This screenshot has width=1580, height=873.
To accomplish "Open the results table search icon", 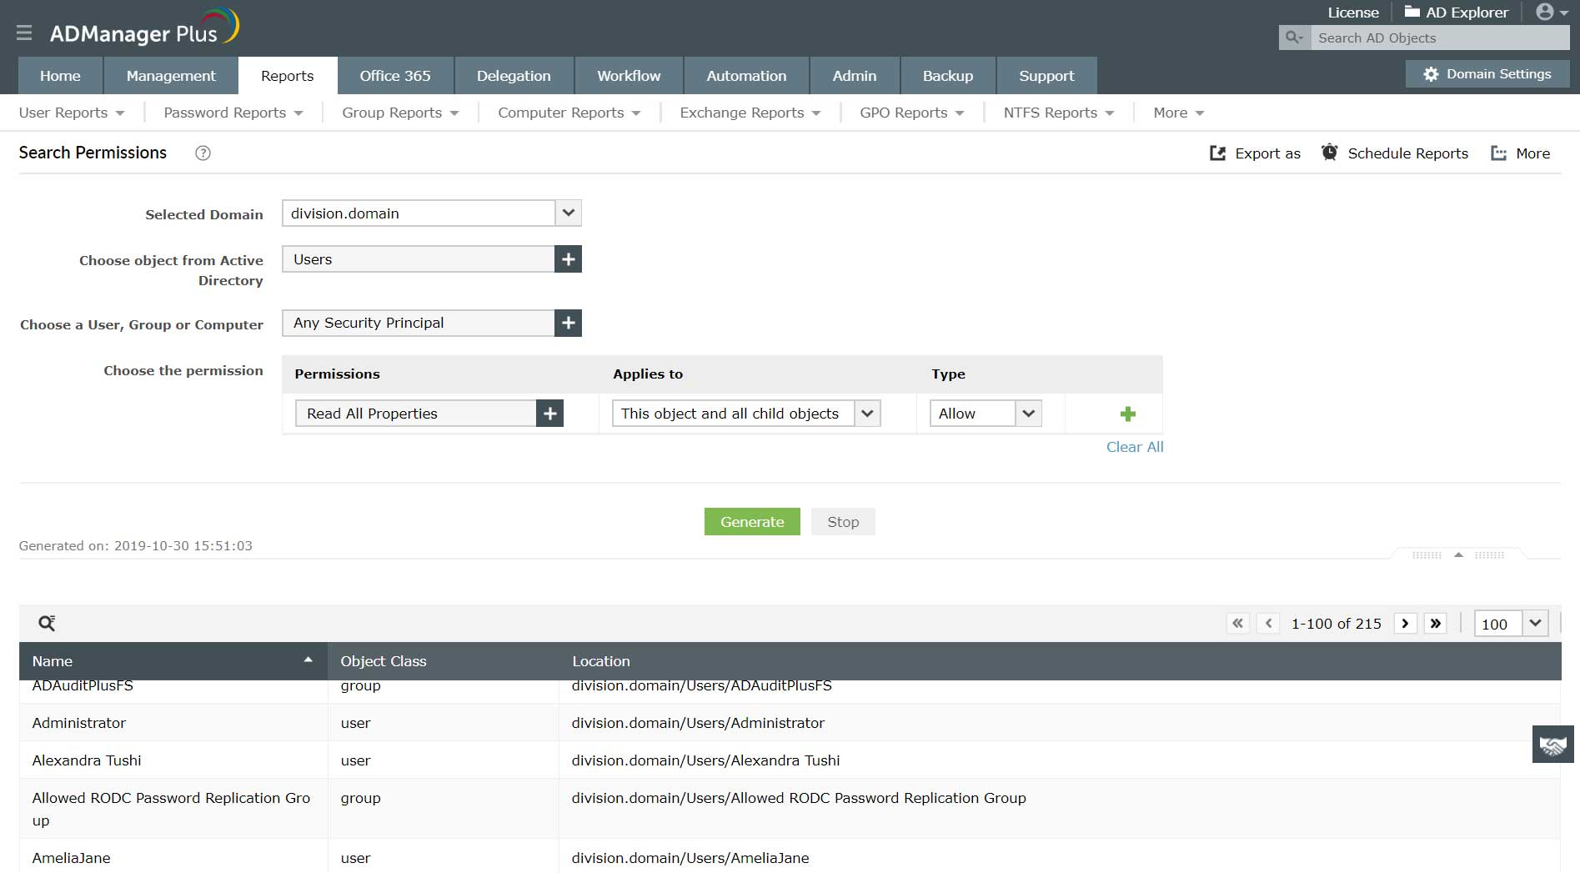I will [47, 623].
